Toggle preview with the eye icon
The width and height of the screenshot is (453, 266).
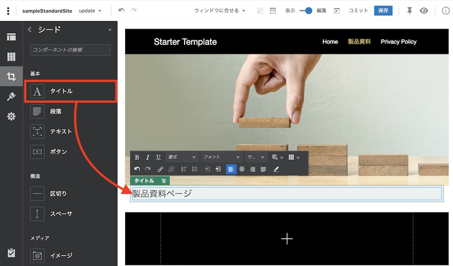pos(424,11)
